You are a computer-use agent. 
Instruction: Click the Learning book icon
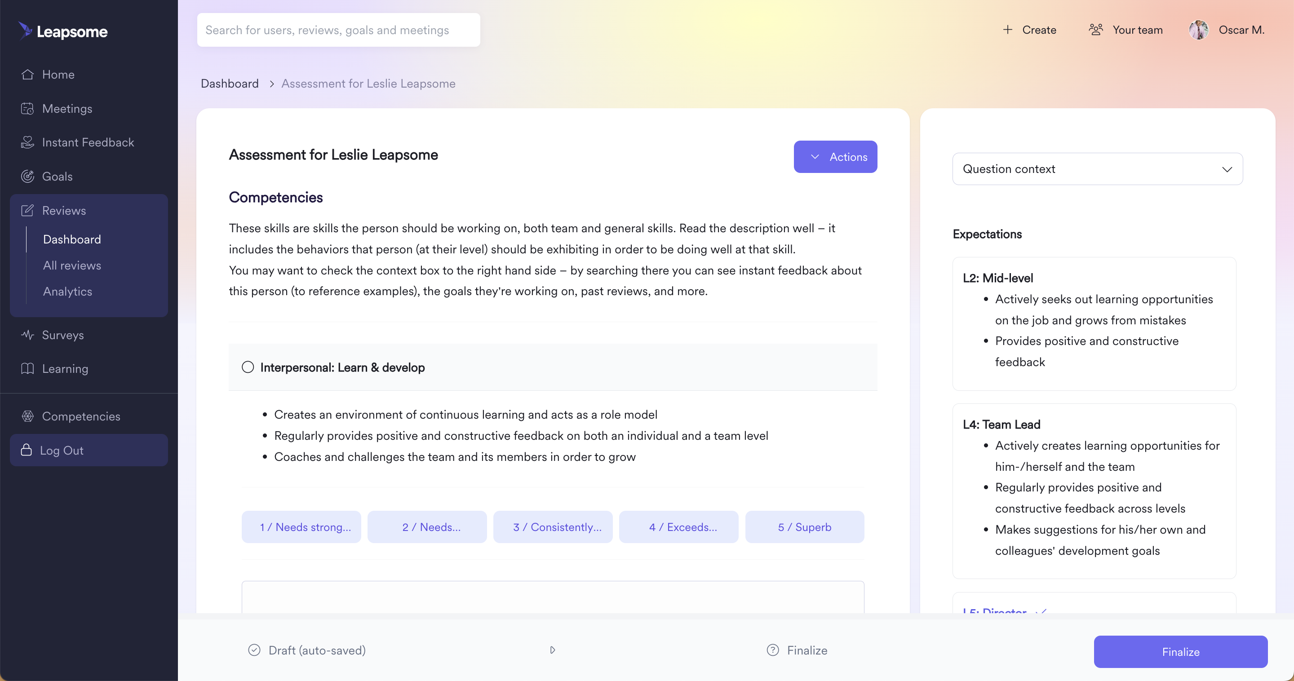pyautogui.click(x=27, y=369)
